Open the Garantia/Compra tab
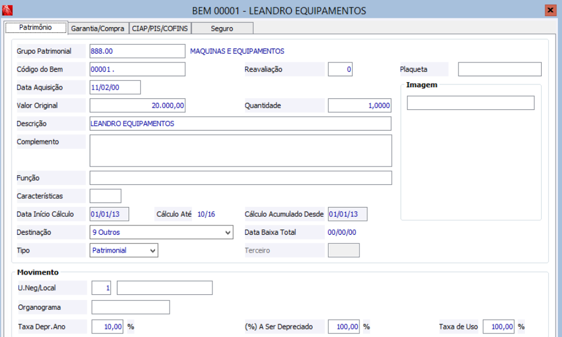 [98, 28]
